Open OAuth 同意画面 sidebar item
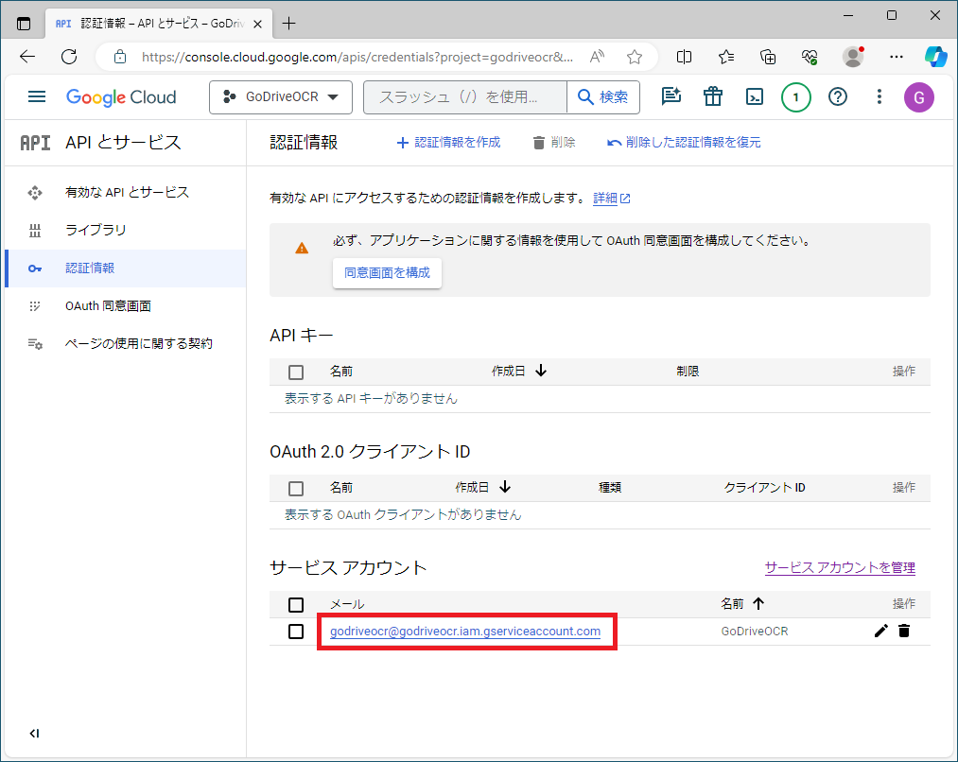The width and height of the screenshot is (958, 762). point(126,306)
